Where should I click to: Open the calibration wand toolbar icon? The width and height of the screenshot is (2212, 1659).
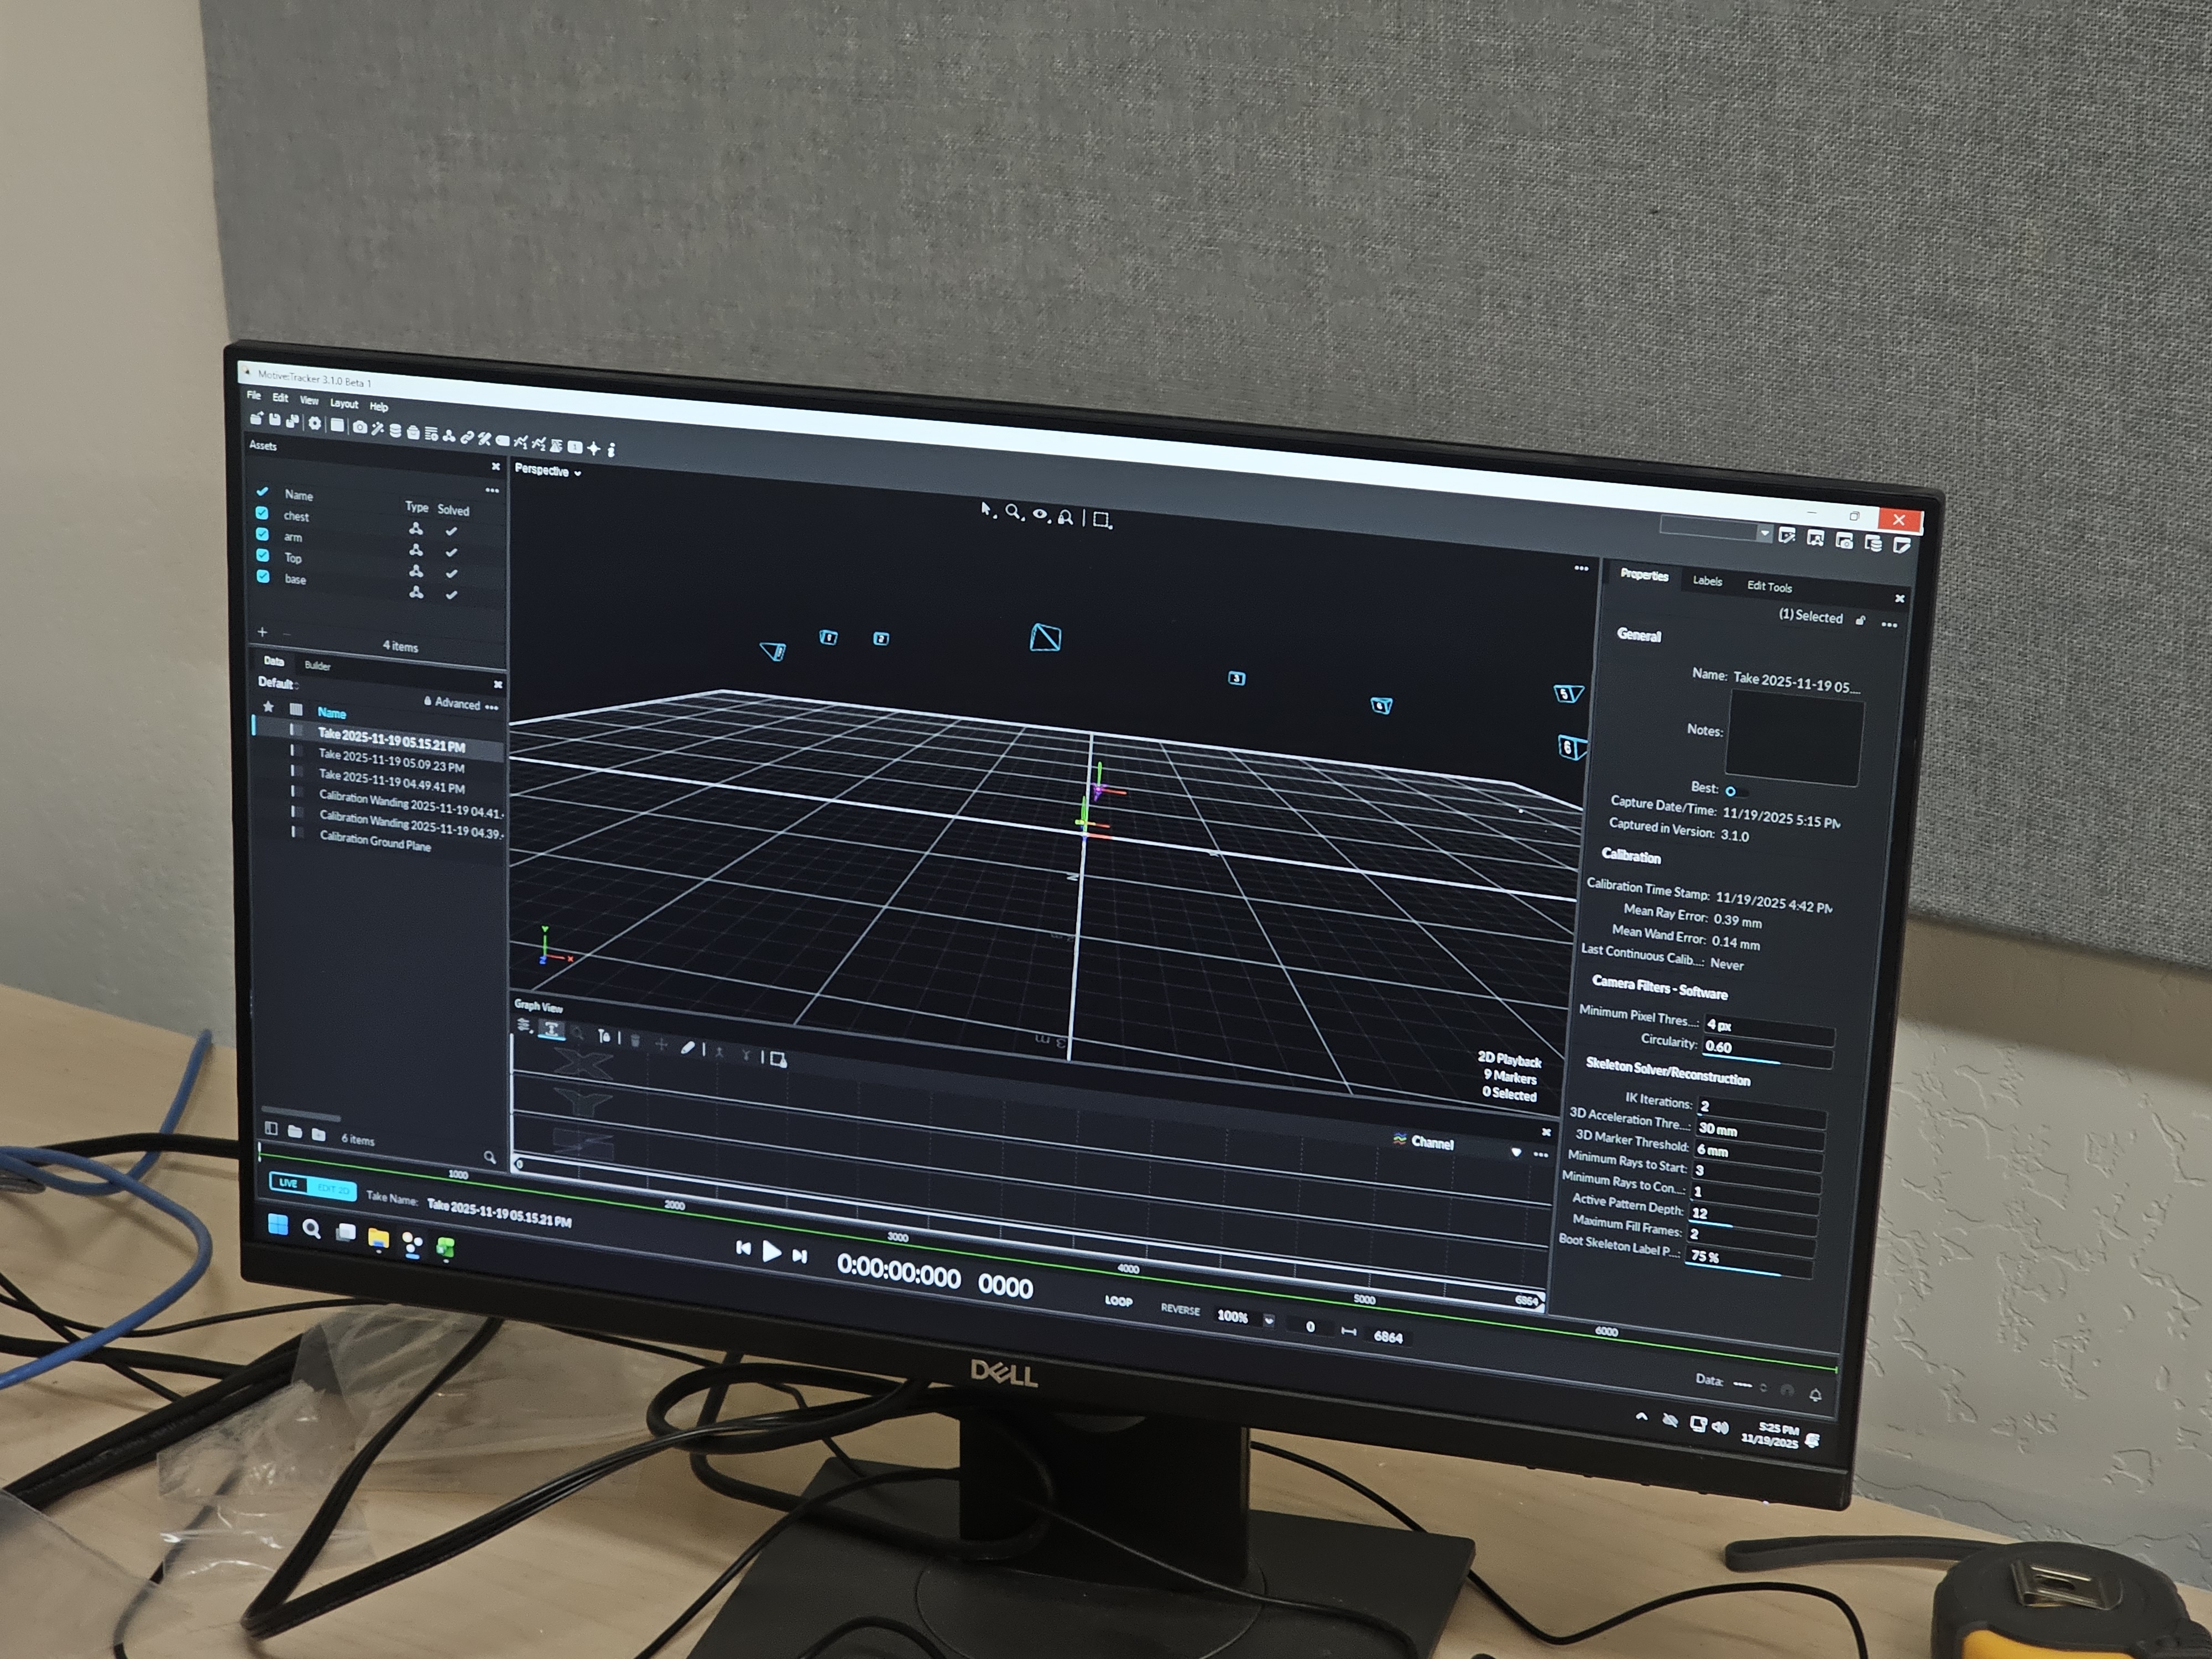[x=378, y=429]
